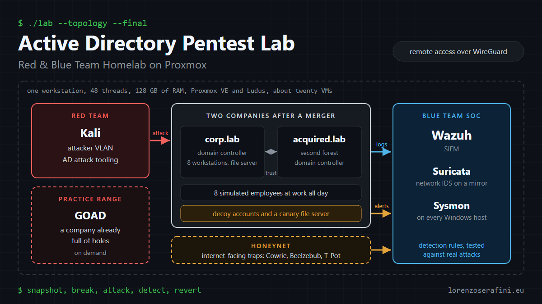
Task: Click 'Active Directory Pentest Lab' title
Action: [x=156, y=44]
